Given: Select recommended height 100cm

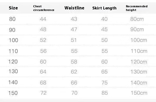Looking at the screenshot, I should coord(139,40).
